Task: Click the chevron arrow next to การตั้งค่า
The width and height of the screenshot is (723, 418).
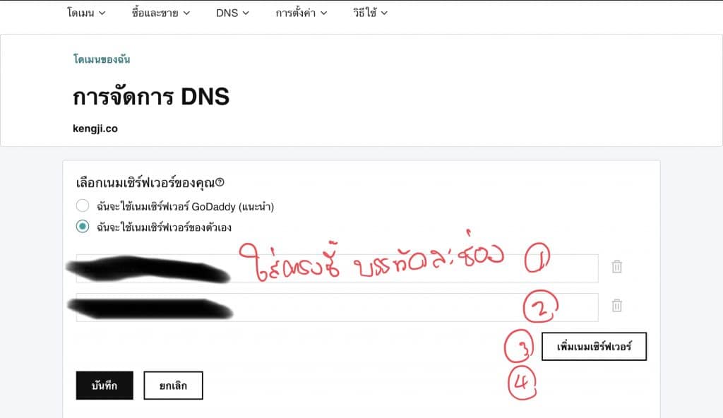Action: [323, 13]
